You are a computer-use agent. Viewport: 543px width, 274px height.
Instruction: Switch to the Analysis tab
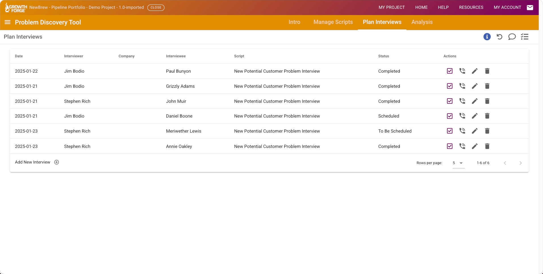[x=422, y=22]
